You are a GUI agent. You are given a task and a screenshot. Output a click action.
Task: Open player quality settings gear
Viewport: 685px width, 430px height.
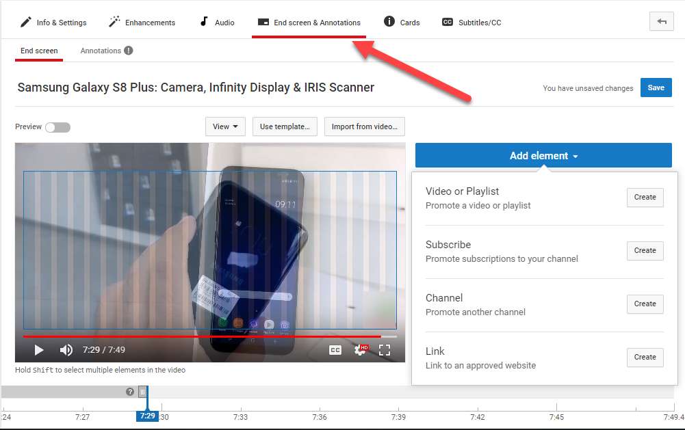361,350
